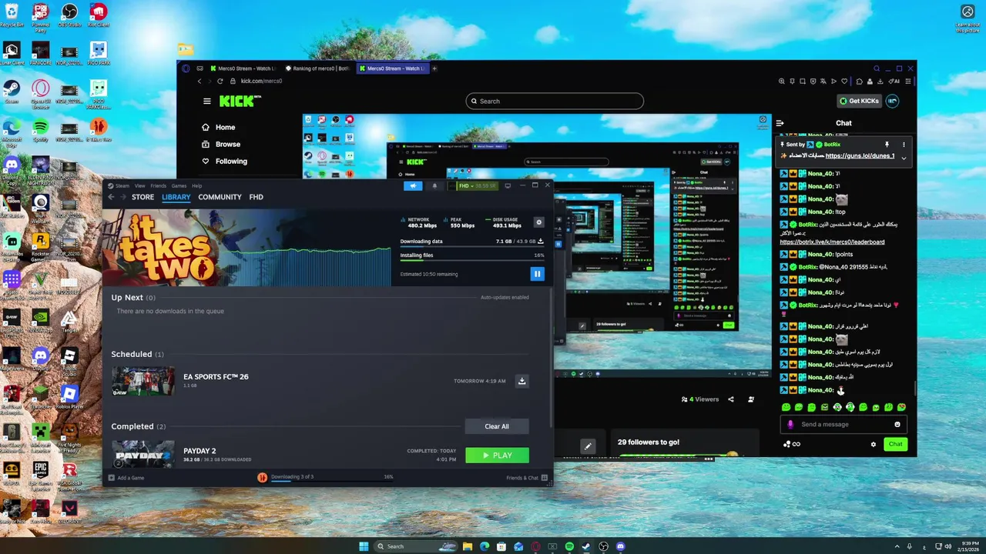Open the Kick user avatar menu
This screenshot has width=986, height=554.
(892, 101)
